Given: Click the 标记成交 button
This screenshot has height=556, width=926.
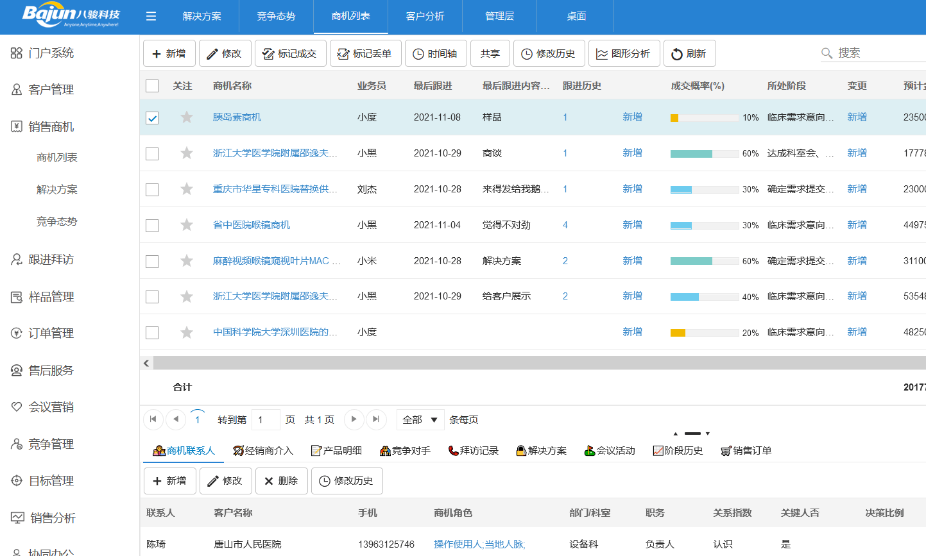Looking at the screenshot, I should (291, 53).
